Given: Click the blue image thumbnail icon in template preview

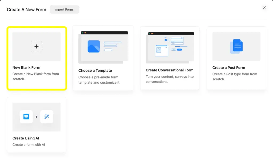Looking at the screenshot, I should point(94,46).
